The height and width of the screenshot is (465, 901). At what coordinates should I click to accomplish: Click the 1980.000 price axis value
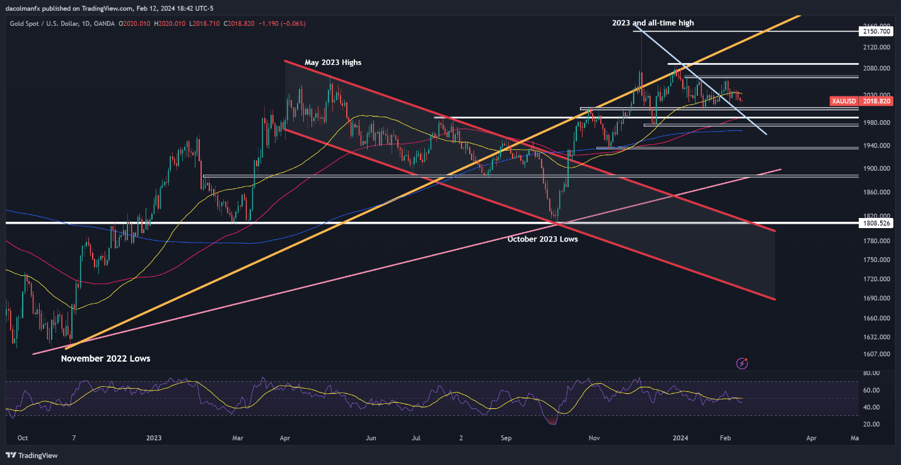pyautogui.click(x=878, y=122)
